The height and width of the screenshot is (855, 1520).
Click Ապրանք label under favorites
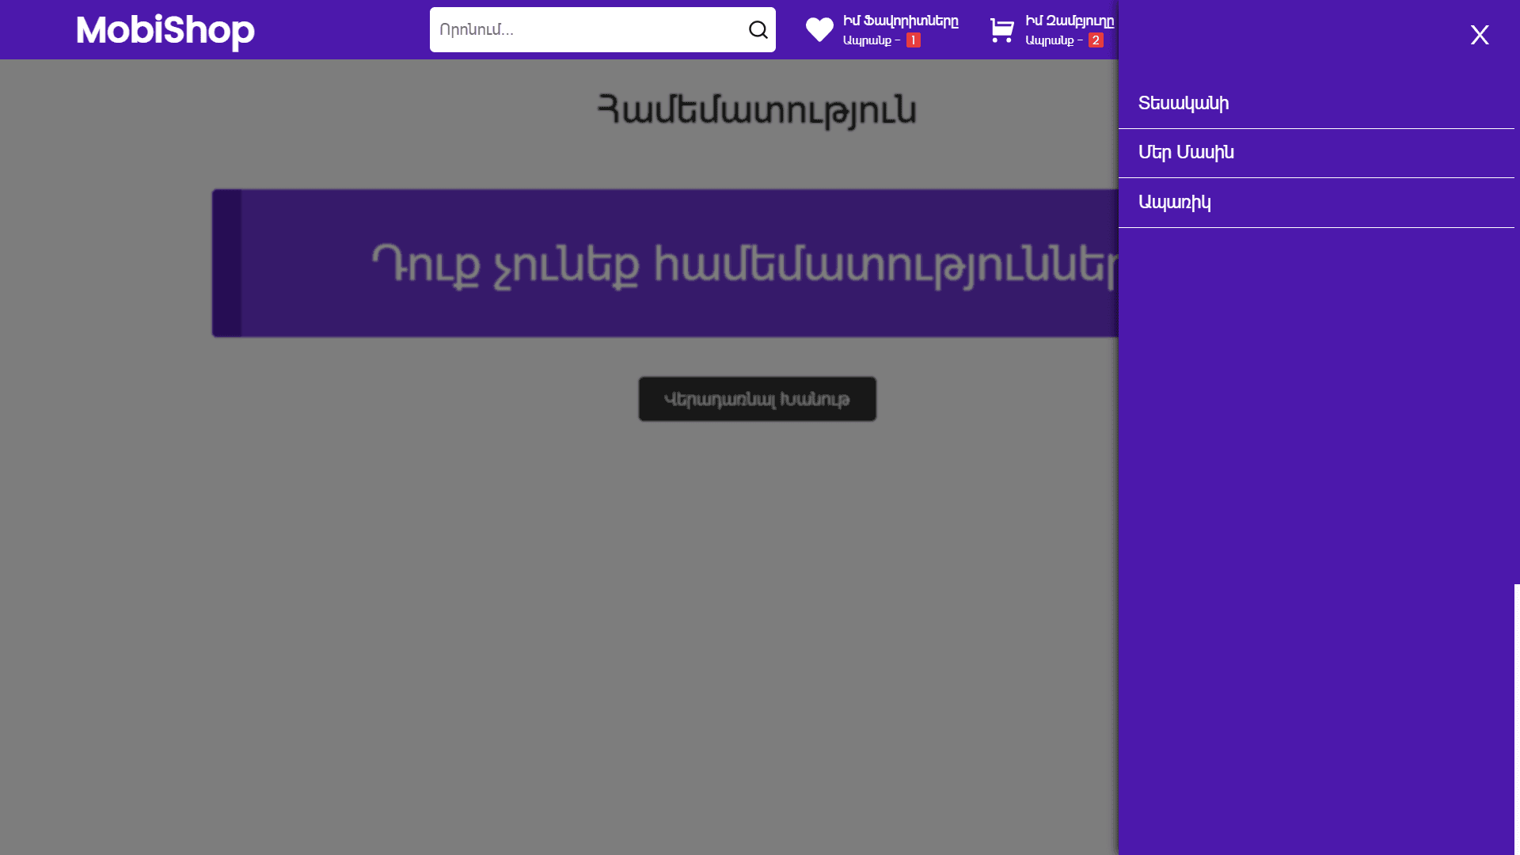coord(867,40)
